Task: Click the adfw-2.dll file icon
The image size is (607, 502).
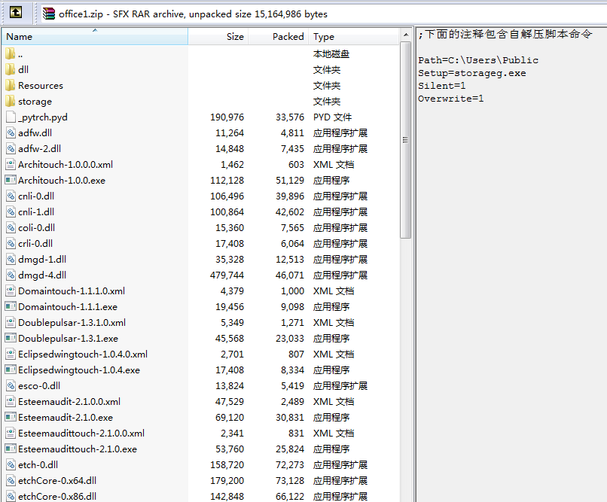Action: [11, 149]
